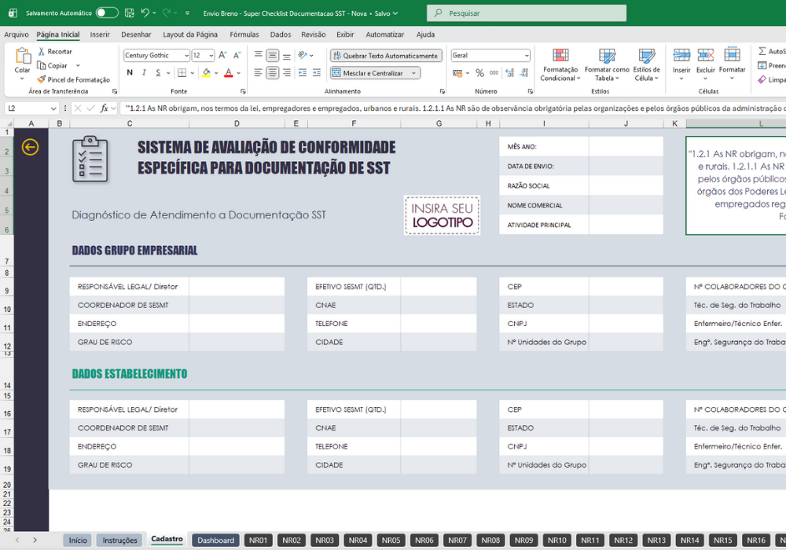Open the Century Gothic font dropdown
786x550 pixels.
click(x=186, y=56)
